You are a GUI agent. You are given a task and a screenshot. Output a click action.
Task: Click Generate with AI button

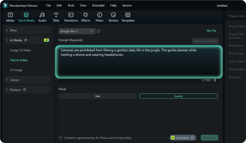click(205, 41)
